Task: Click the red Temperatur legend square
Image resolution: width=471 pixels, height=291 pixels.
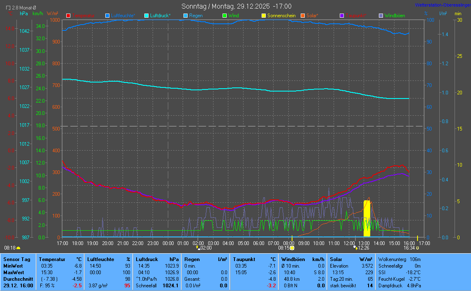Action: point(69,16)
